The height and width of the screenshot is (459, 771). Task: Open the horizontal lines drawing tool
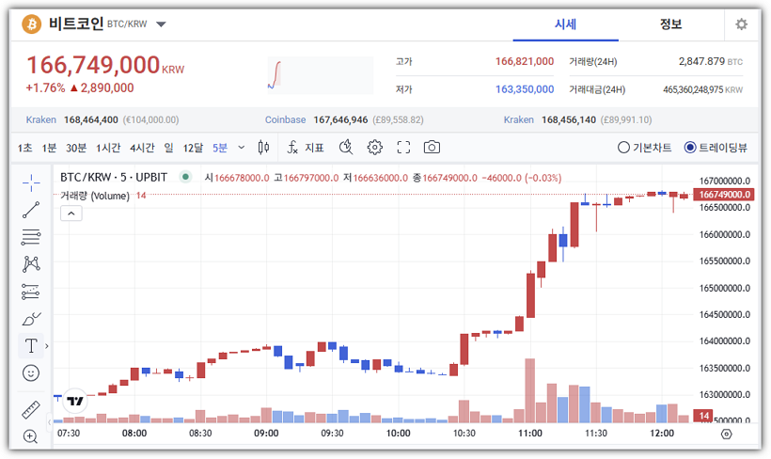coord(31,237)
